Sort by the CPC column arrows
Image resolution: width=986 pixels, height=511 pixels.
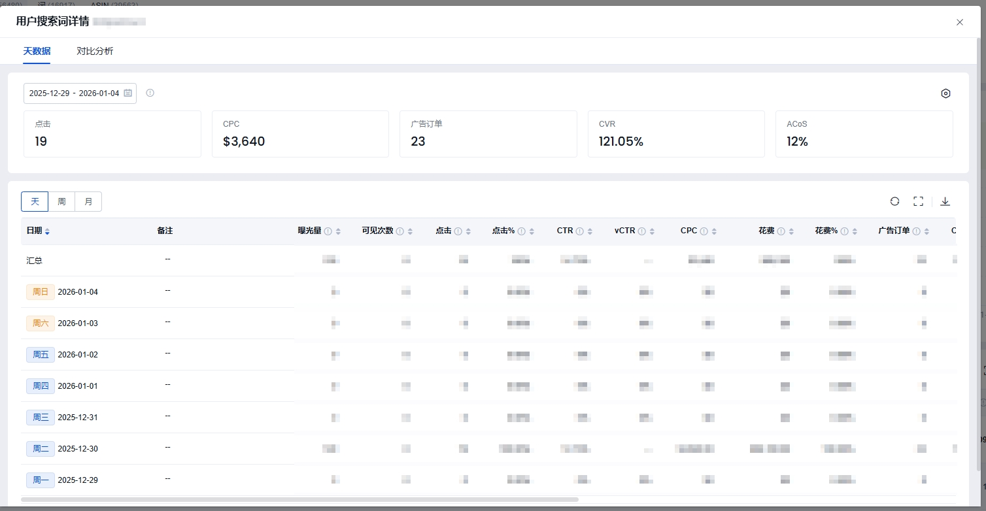(x=714, y=231)
